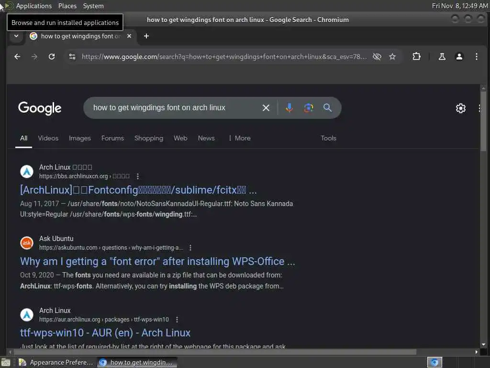
Task: Open the Extensions puzzle icon
Action: [x=416, y=57]
